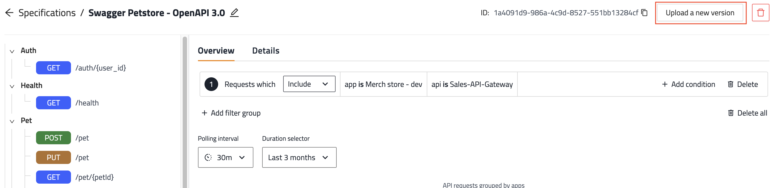Viewport: 776px width, 188px height.
Task: Open the Last 3 months duration selector
Action: [x=299, y=157]
